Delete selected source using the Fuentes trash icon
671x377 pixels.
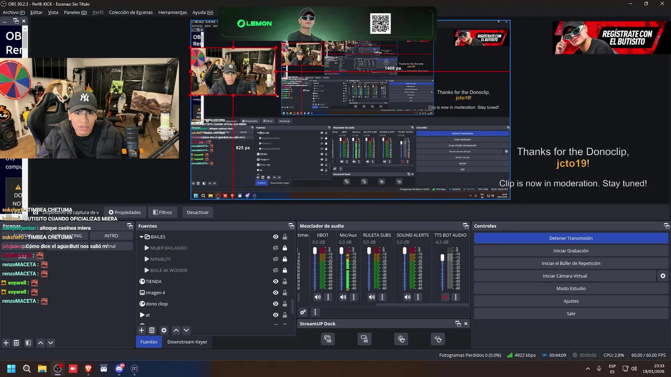pos(152,330)
